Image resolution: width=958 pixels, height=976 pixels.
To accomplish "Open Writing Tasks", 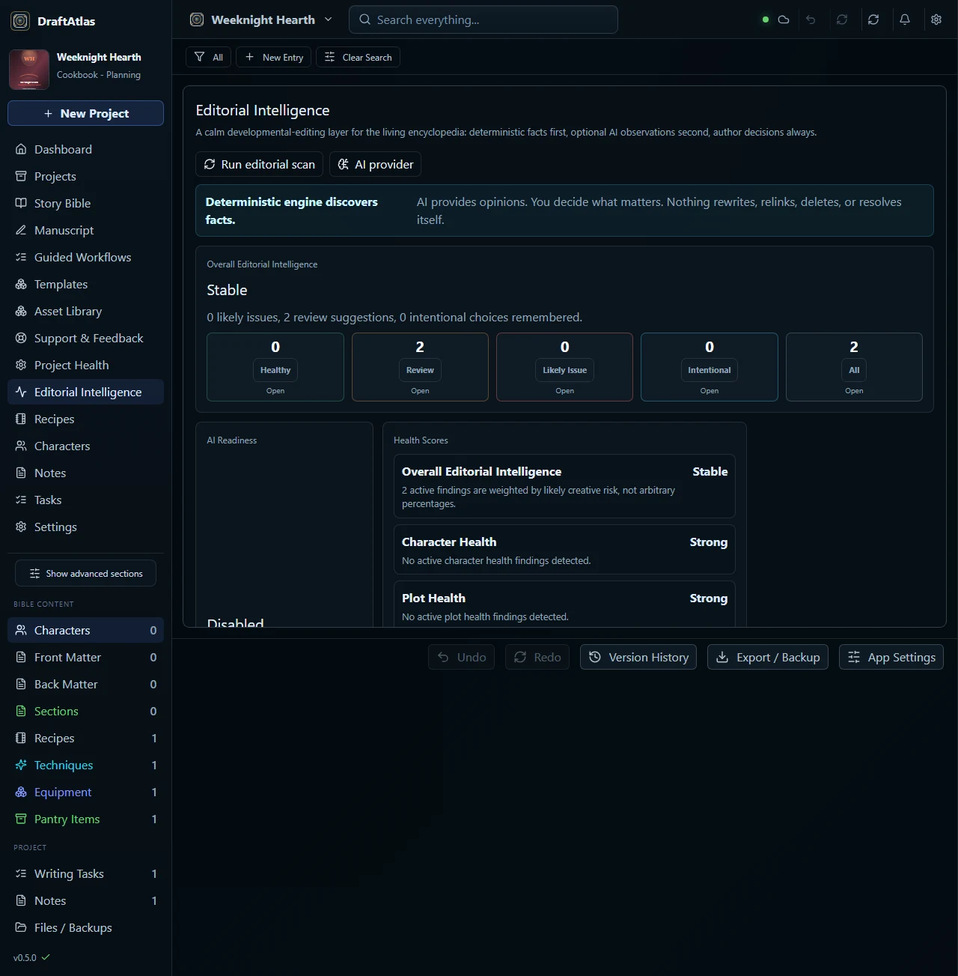I will click(x=85, y=873).
